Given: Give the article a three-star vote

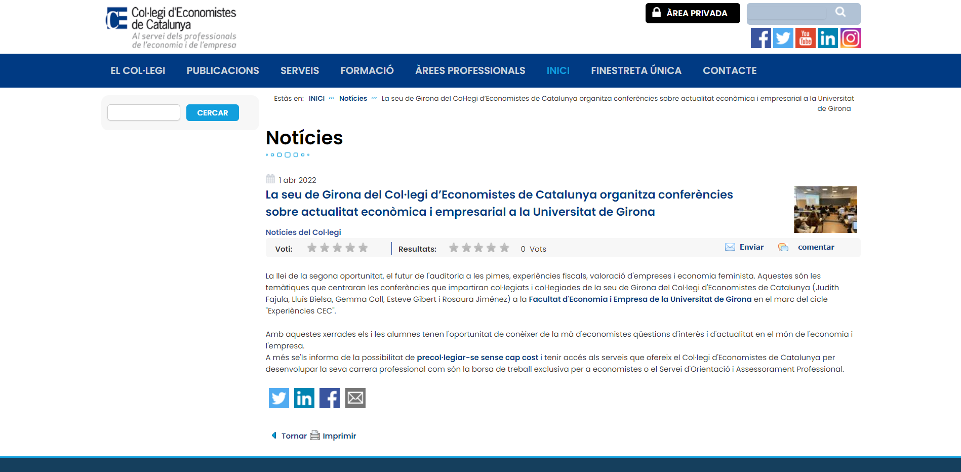Looking at the screenshot, I should tap(337, 248).
